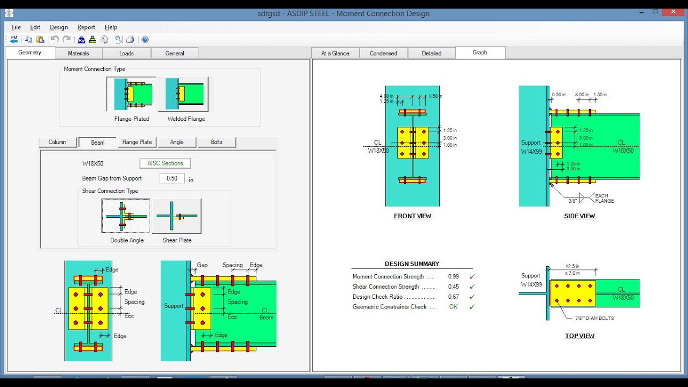Open the Help menu

click(111, 27)
